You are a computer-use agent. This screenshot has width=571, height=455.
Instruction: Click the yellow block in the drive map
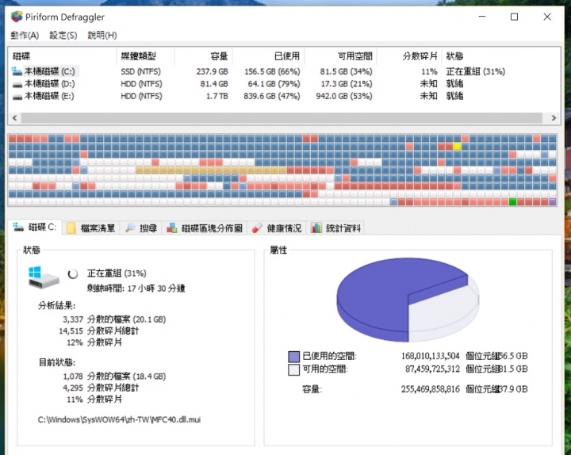tap(457, 147)
